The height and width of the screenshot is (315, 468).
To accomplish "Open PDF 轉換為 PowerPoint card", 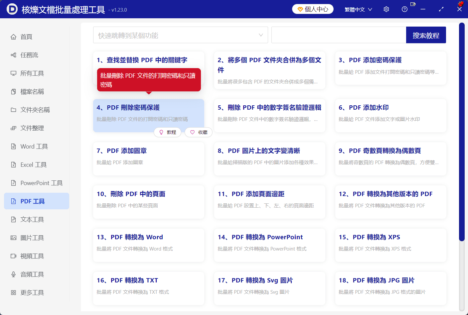I will tap(270, 245).
